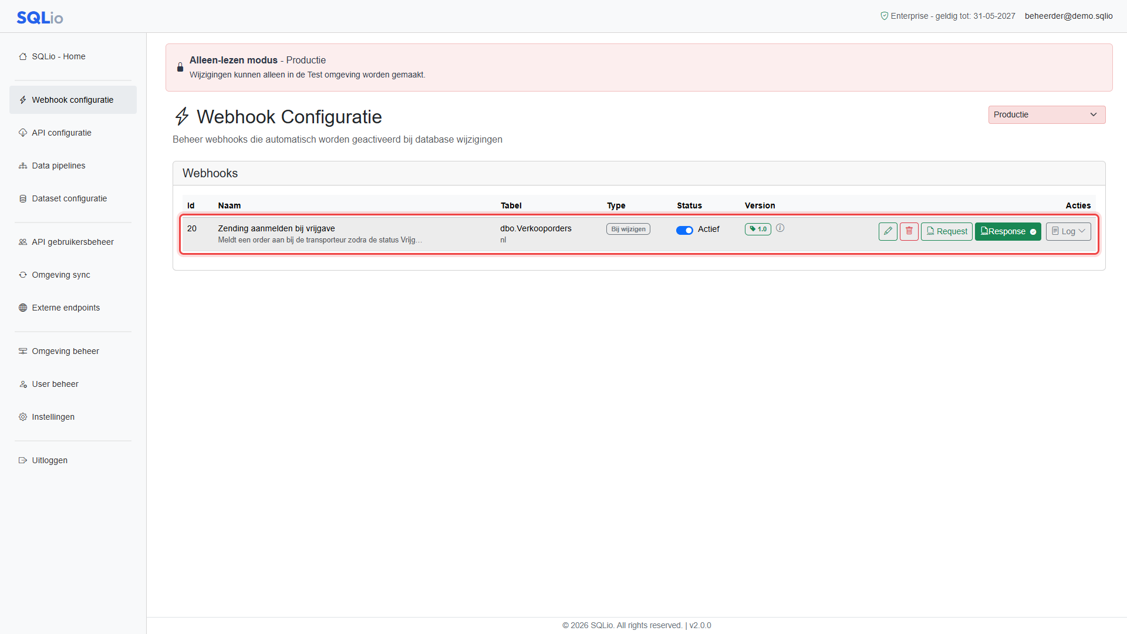Click the lock icon in the alert banner
1127x634 pixels.
coord(180,68)
